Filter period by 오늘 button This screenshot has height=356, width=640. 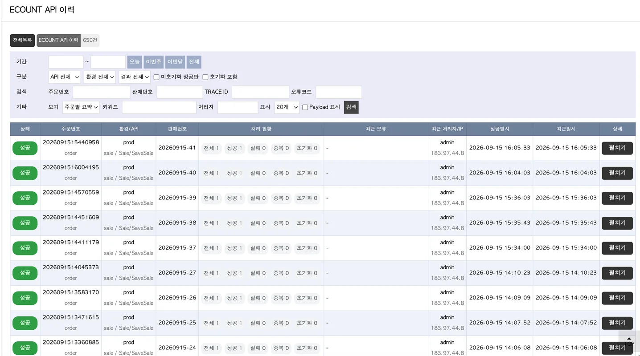135,62
